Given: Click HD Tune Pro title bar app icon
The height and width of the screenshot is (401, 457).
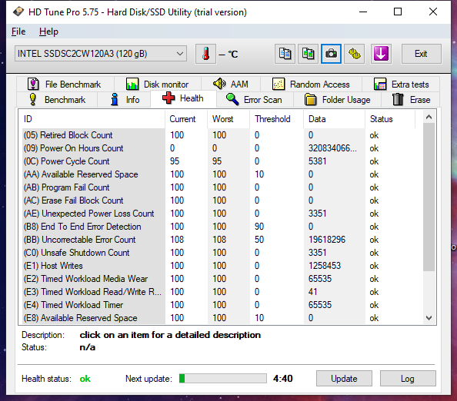Looking at the screenshot, I should coord(18,12).
